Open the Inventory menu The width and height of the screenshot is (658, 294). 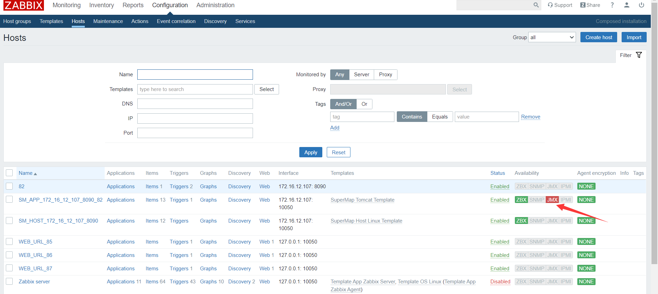(102, 5)
